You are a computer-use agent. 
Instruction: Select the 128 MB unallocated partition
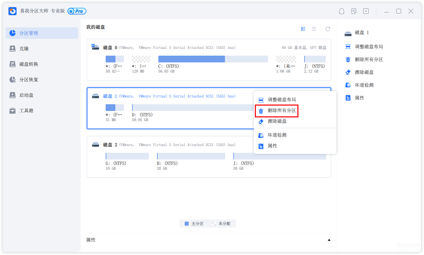tap(141, 59)
